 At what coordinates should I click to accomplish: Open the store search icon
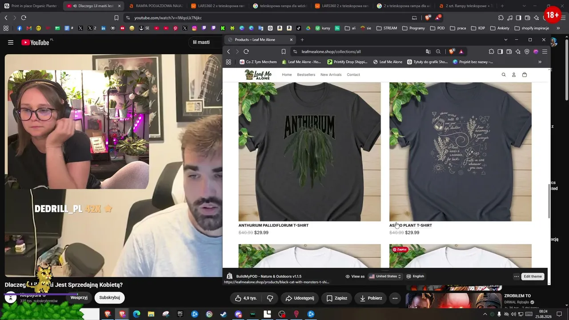[x=504, y=75]
